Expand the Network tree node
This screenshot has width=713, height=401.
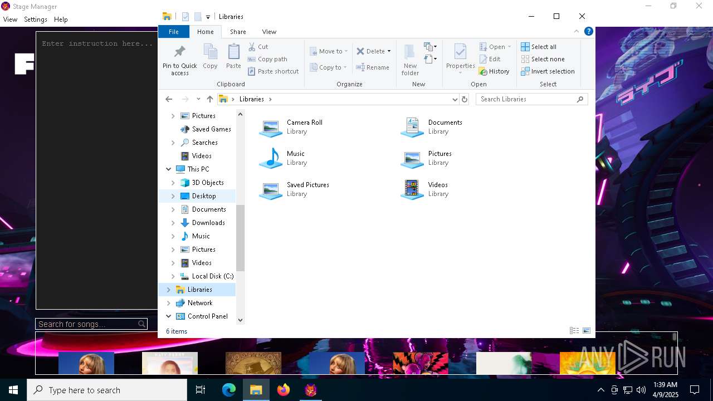(169, 303)
